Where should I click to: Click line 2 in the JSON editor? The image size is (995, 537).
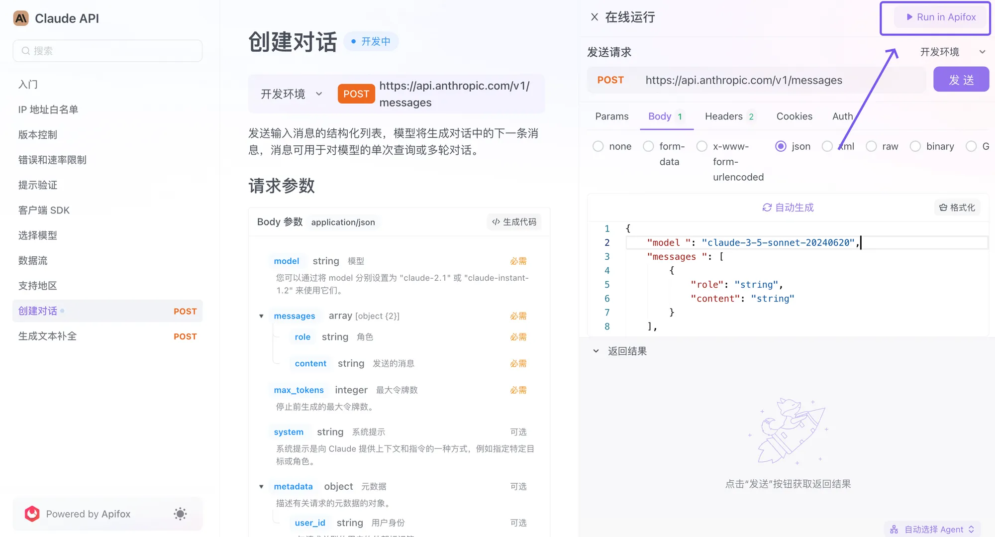point(806,242)
